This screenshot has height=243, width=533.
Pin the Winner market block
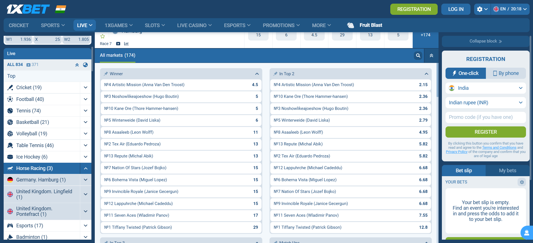coord(106,74)
